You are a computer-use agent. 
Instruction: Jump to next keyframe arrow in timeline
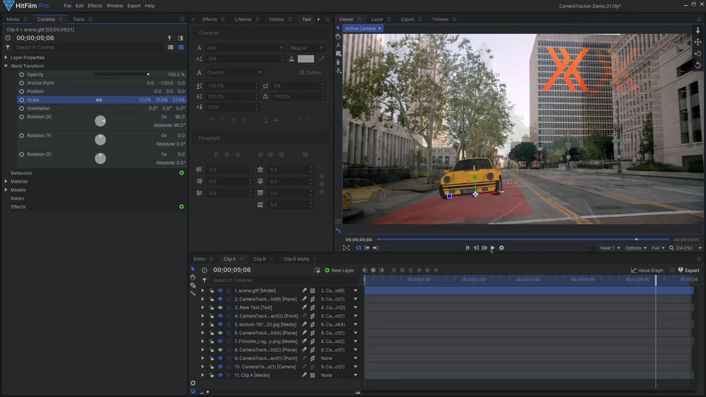pyautogui.click(x=382, y=270)
